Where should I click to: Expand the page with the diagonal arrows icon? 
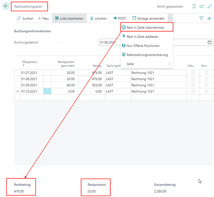click(209, 7)
